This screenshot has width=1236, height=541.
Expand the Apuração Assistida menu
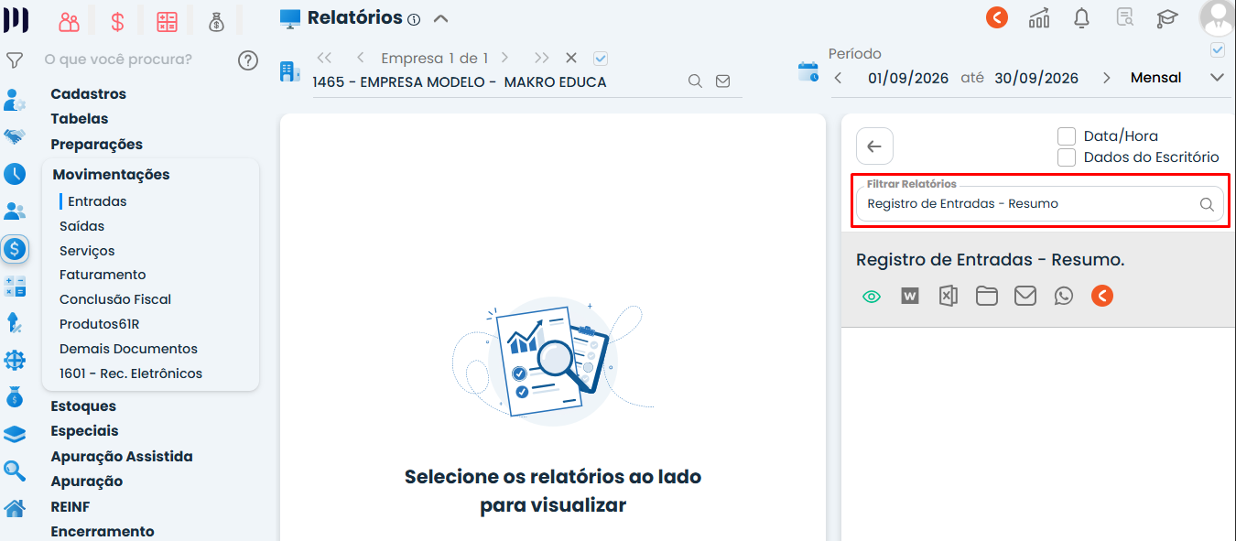[x=122, y=456]
